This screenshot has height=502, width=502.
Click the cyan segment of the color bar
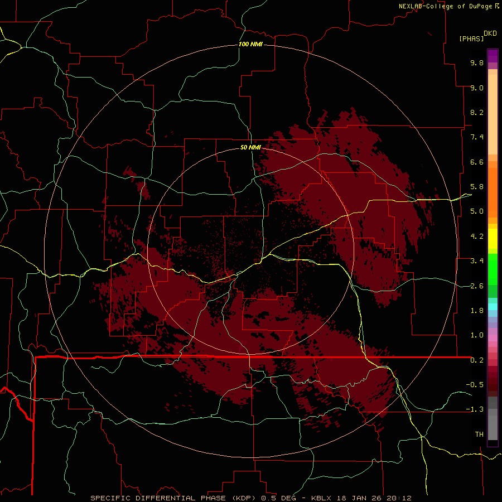493,307
